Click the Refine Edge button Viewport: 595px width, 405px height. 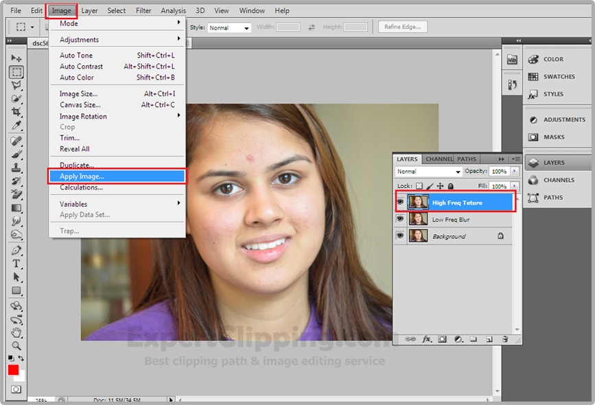403,27
